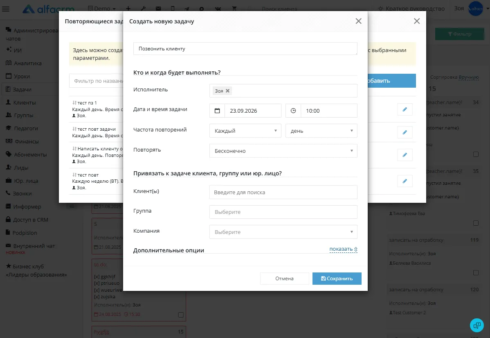The height and width of the screenshot is (338, 490).
Task: Open the hamburger menu icon
Action: 6,9
